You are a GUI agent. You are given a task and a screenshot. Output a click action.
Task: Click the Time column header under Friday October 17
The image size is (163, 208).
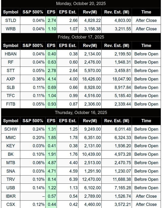(146, 45)
